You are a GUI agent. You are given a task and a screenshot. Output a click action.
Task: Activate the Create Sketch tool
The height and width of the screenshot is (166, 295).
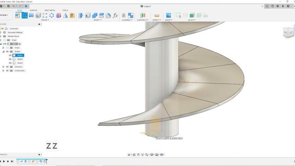(24, 15)
